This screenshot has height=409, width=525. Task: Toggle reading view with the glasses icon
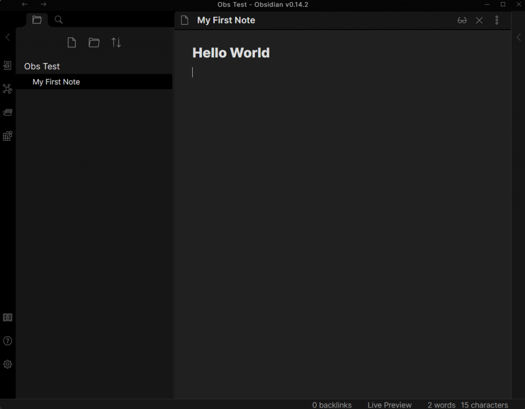(462, 20)
